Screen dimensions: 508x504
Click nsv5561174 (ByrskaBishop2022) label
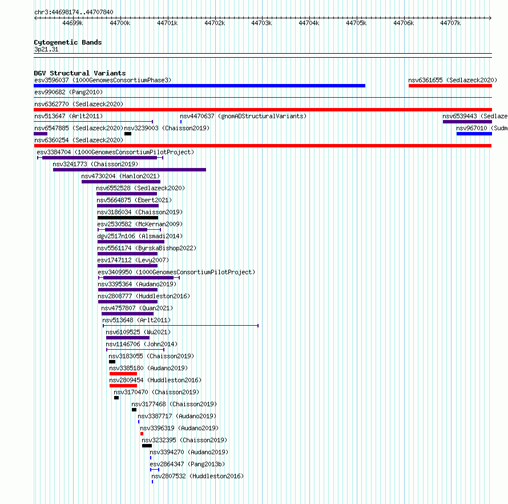[x=147, y=248]
